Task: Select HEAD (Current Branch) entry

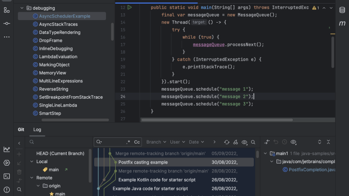Action: click(x=60, y=153)
